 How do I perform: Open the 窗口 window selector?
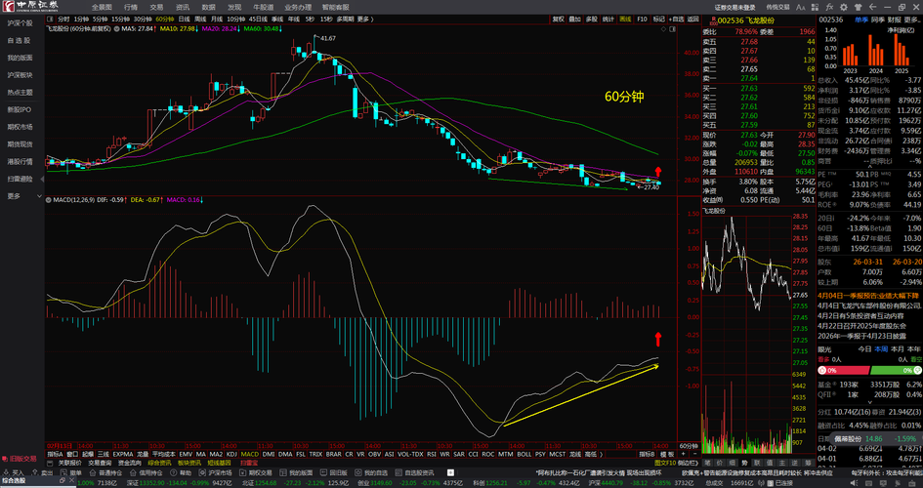point(72,454)
